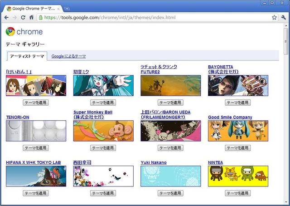Apply the 初音ミク theme button
The image size is (290, 206).
click(x=103, y=103)
